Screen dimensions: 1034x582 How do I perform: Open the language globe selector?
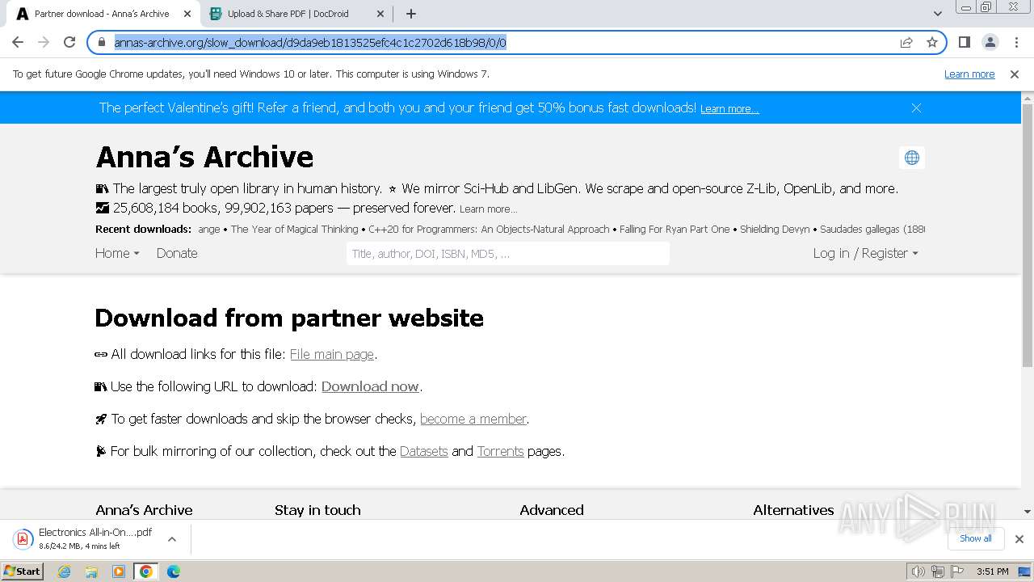click(x=912, y=158)
